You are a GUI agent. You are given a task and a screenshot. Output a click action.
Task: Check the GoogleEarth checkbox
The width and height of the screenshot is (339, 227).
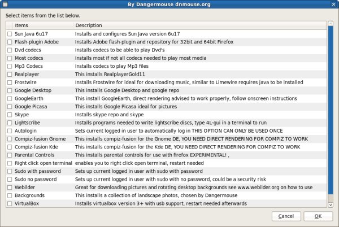point(10,98)
